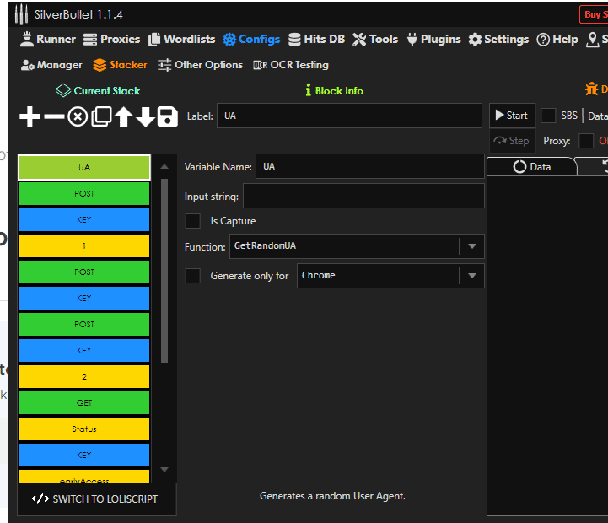Move selected block down with arrow icon
Image resolution: width=608 pixels, height=523 pixels.
(x=146, y=116)
